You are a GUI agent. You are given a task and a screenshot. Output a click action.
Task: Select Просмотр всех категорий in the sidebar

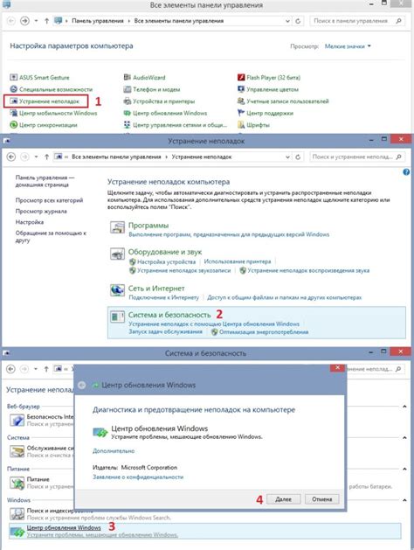pos(49,200)
